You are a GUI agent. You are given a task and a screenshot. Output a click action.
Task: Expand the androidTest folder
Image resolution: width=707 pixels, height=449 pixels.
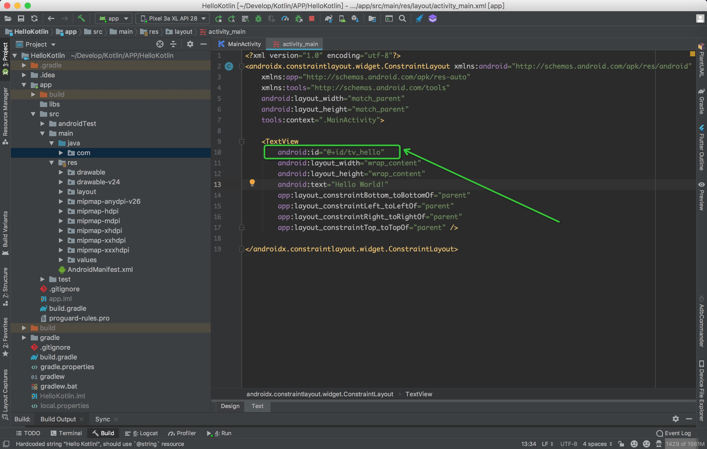point(43,124)
